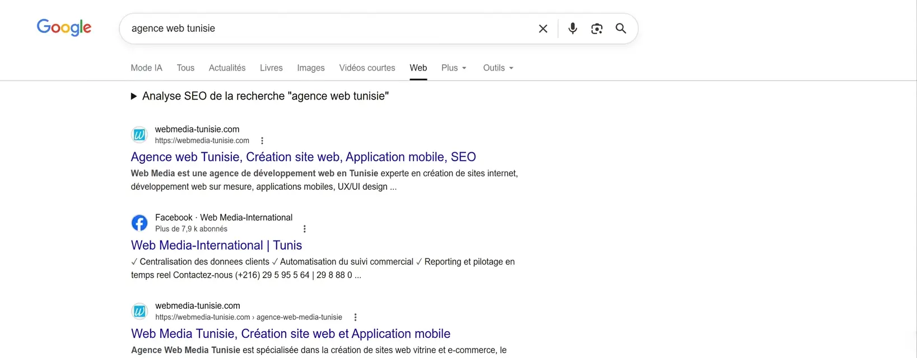Open options menu for https://webmedia-tunisie.com result
This screenshot has width=917, height=358.
pos(262,141)
